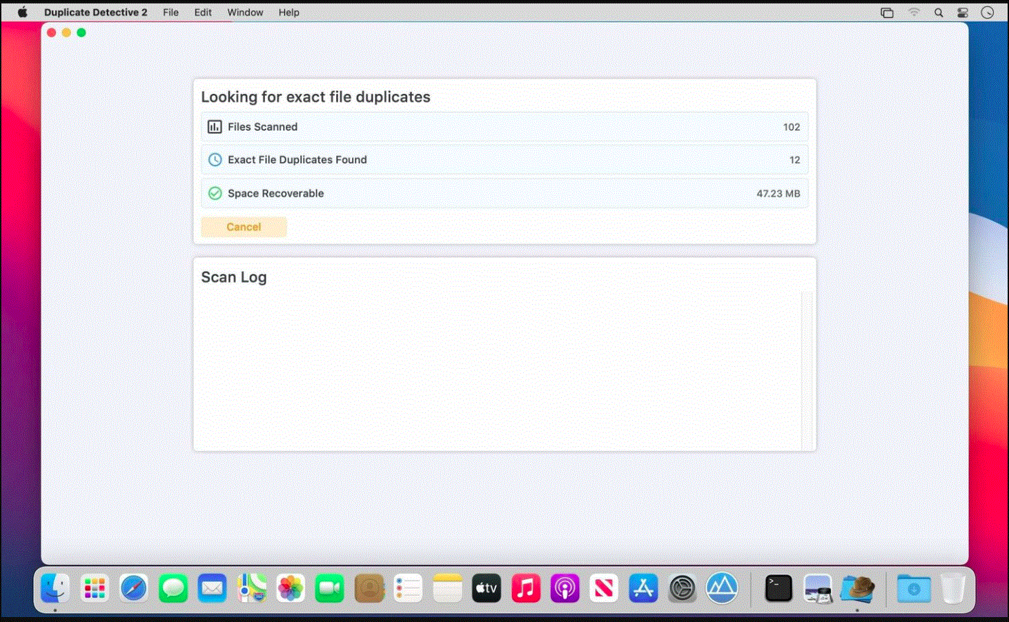The height and width of the screenshot is (622, 1009).
Task: Open the blue mountain-peaks app in Dock
Action: click(x=722, y=589)
